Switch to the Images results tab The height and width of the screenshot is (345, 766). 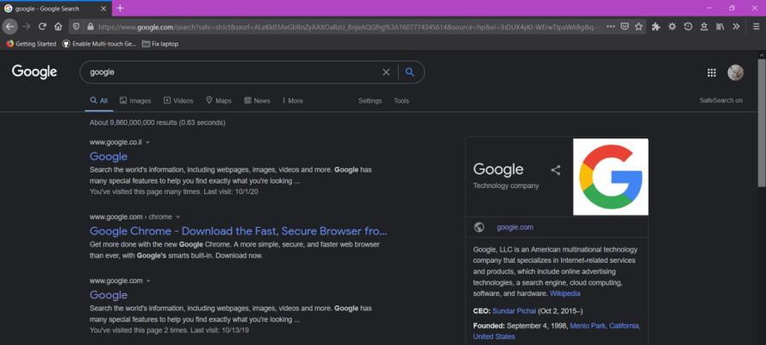(135, 101)
